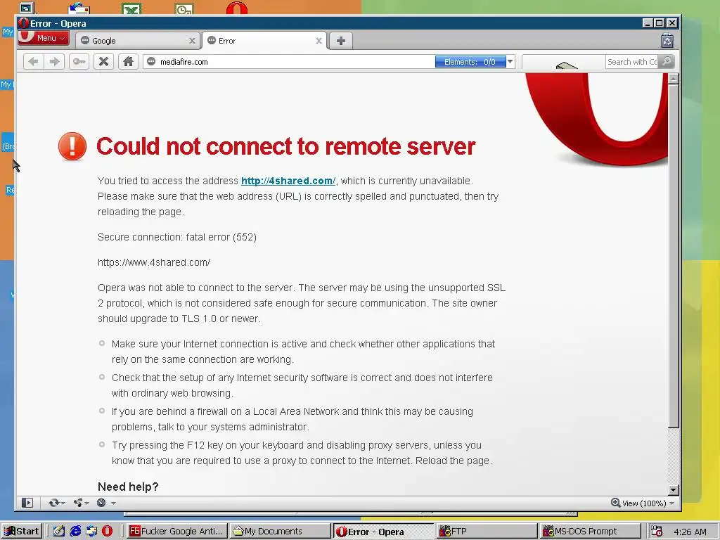Click the vertical scrollbar thumb
Viewport: 720px width, 540px height.
point(673,256)
